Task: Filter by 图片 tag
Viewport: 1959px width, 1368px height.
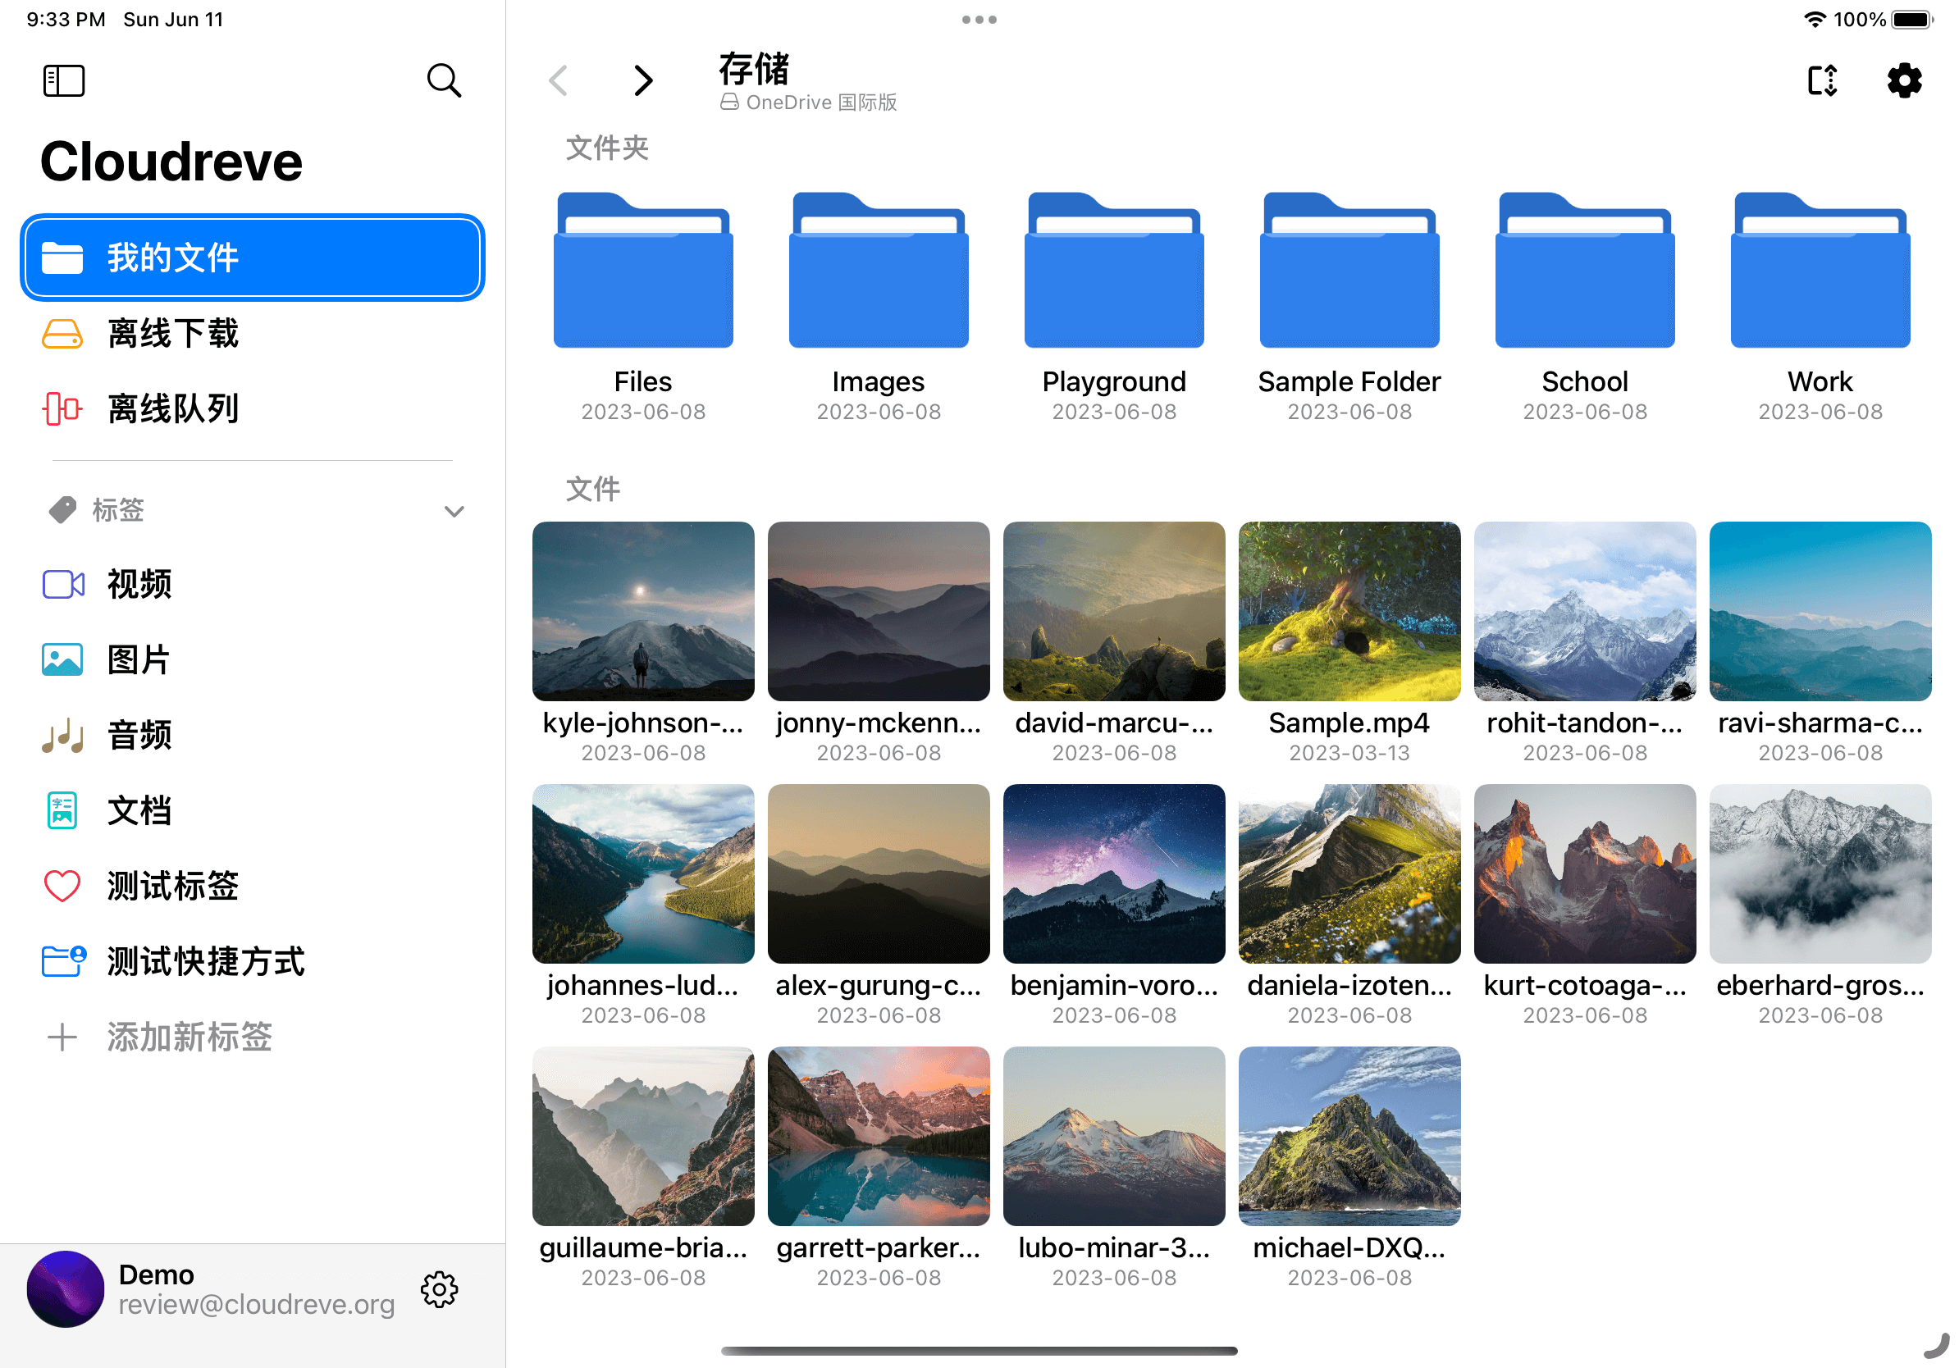Action: click(x=253, y=659)
